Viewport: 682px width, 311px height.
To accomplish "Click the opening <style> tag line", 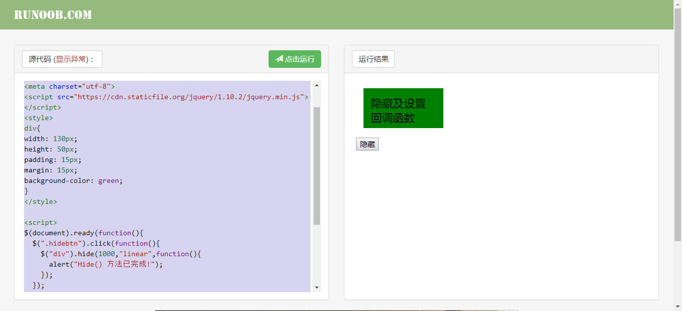I will tap(38, 118).
